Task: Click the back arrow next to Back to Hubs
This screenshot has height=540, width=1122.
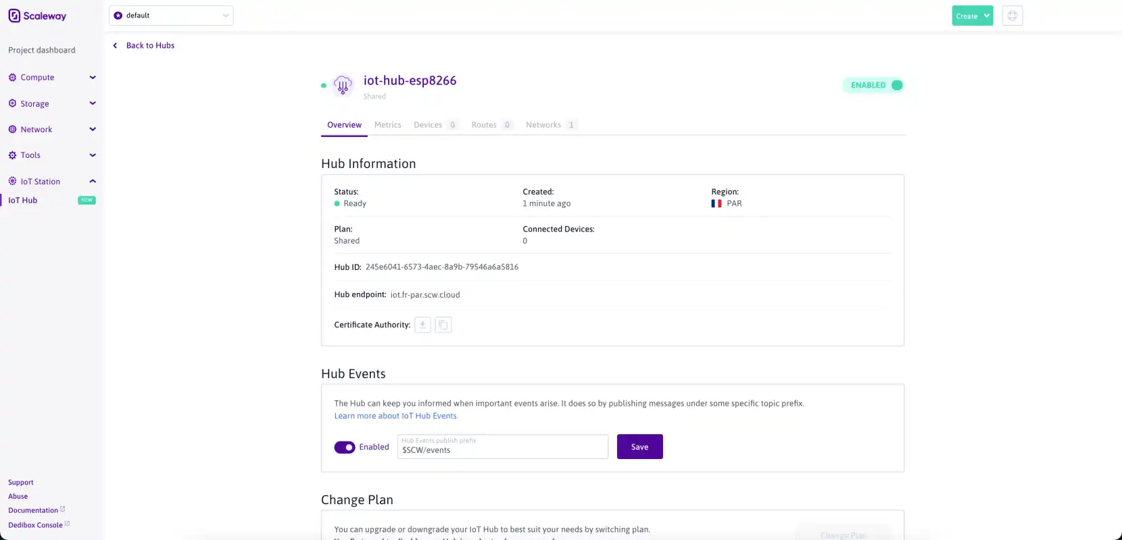Action: [115, 45]
